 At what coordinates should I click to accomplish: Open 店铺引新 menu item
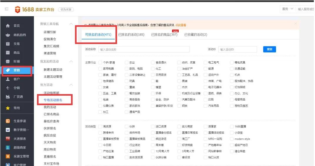[50, 32]
